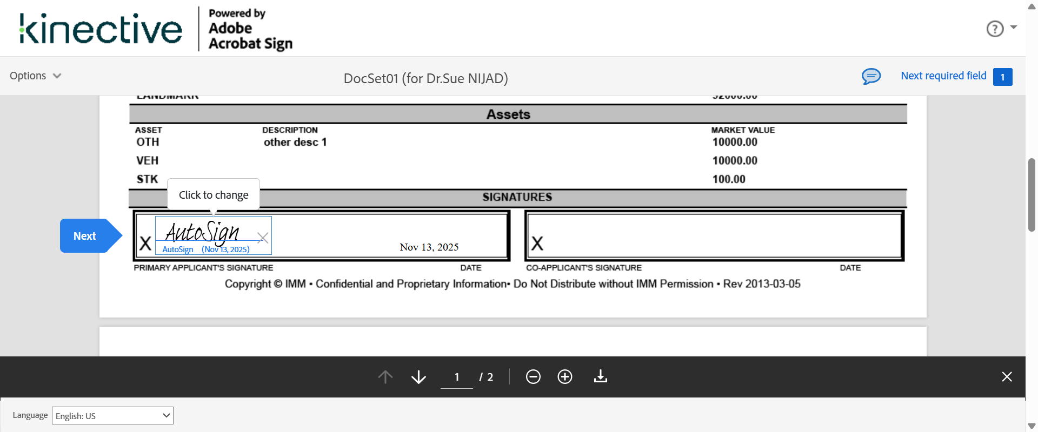This screenshot has width=1038, height=432.
Task: Click Next required field link
Action: [943, 76]
